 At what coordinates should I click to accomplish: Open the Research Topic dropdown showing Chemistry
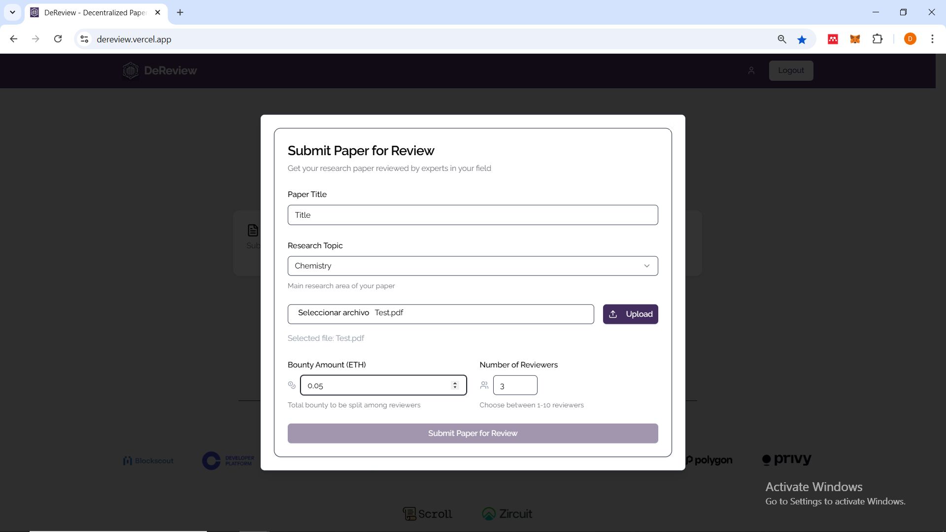coord(473,266)
